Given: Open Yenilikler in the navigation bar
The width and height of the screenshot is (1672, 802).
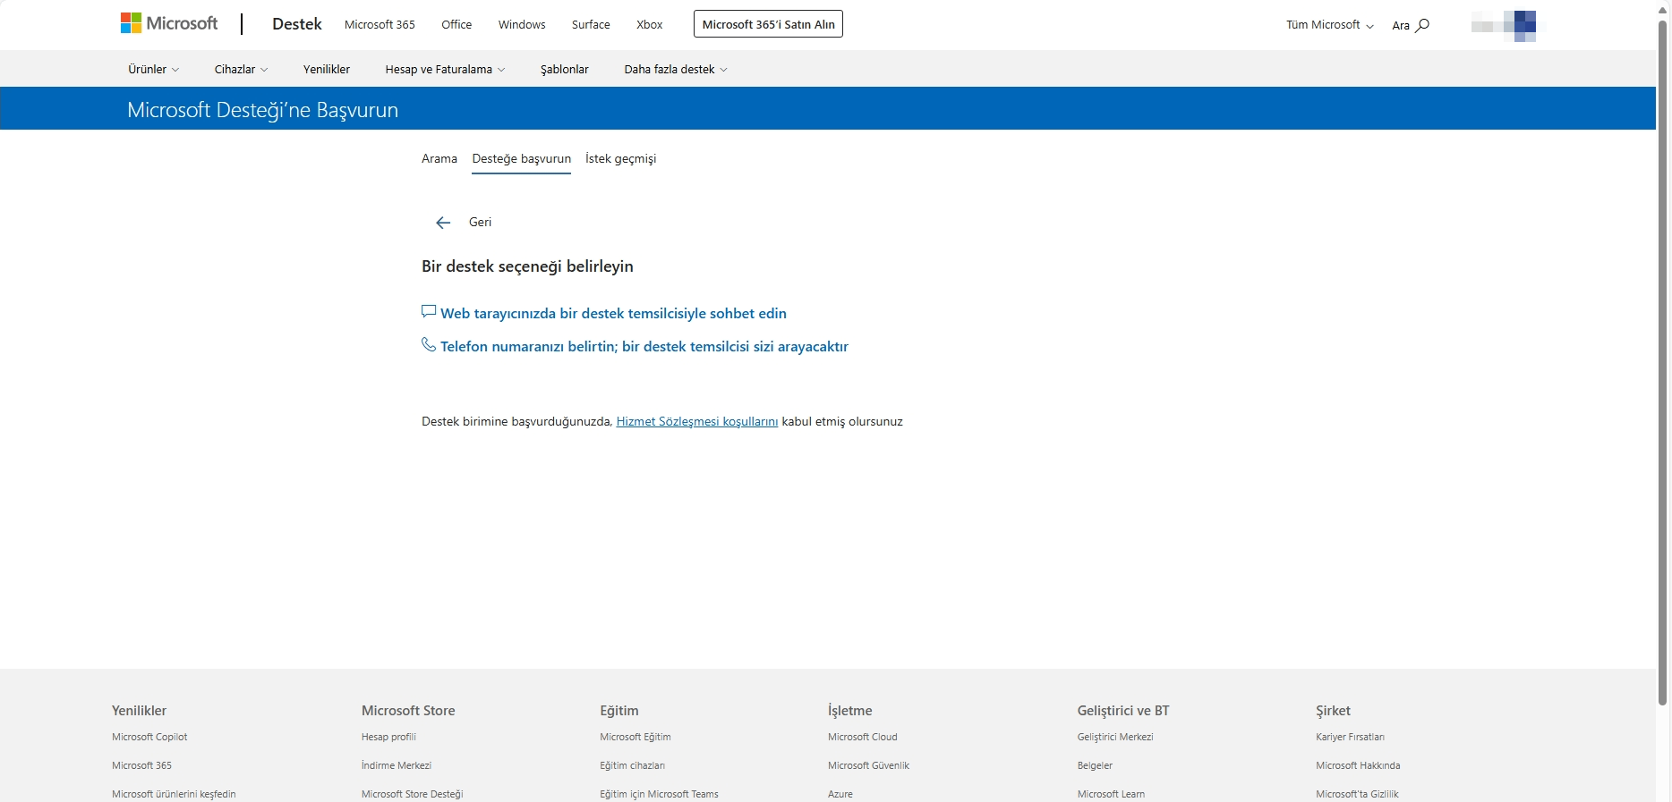Looking at the screenshot, I should coord(327,69).
